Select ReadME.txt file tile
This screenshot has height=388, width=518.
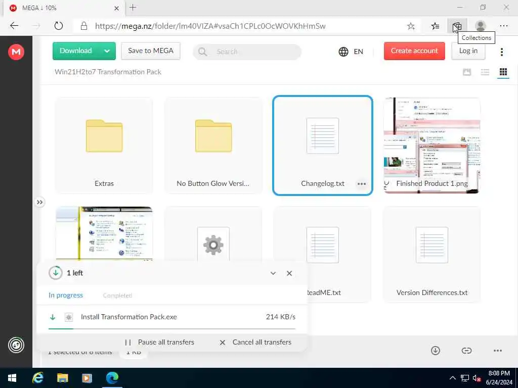point(339,254)
